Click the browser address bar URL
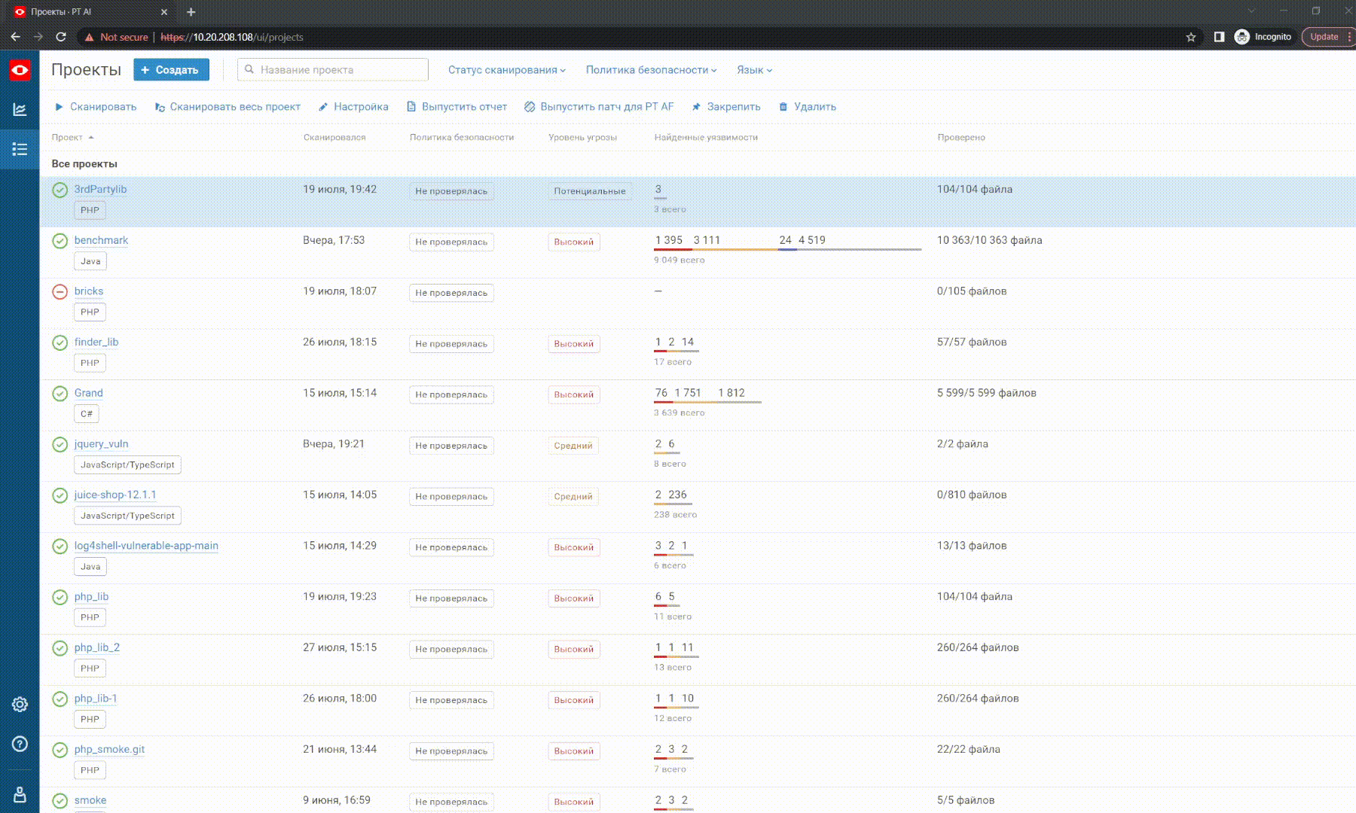This screenshot has height=813, width=1356. click(x=232, y=37)
